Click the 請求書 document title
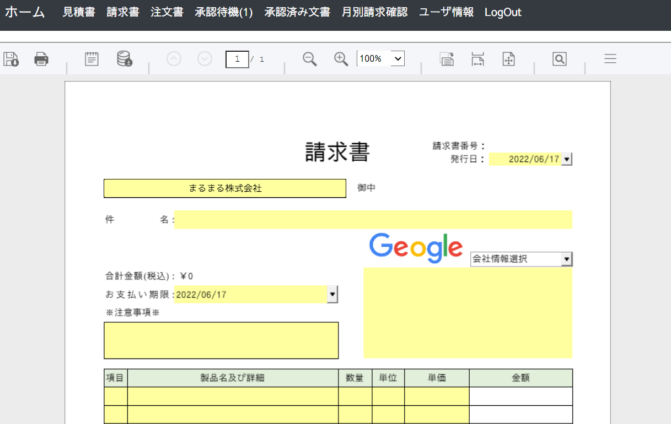This screenshot has height=424, width=671. 337,152
